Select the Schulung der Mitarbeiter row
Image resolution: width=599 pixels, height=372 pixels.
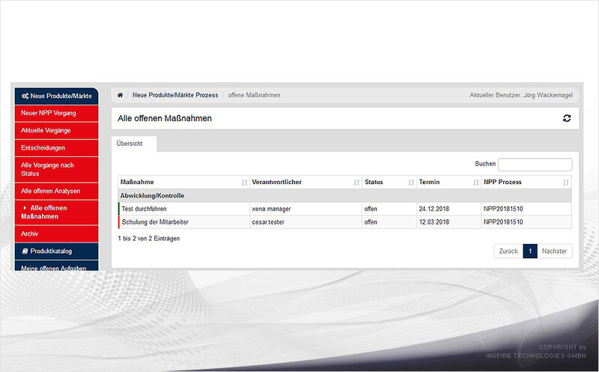tap(344, 222)
